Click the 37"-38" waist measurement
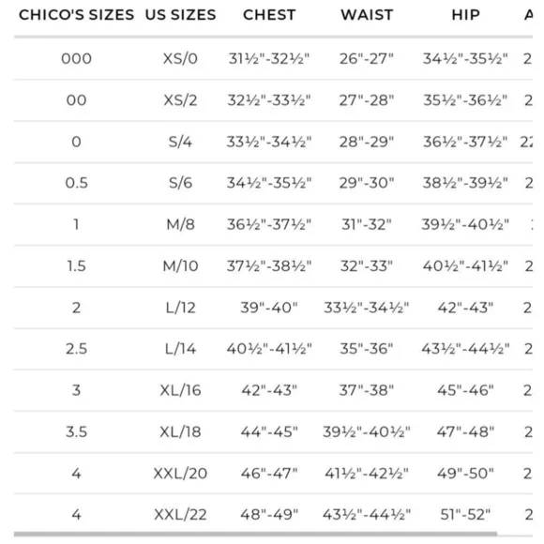The width and height of the screenshot is (544, 544). click(x=367, y=390)
